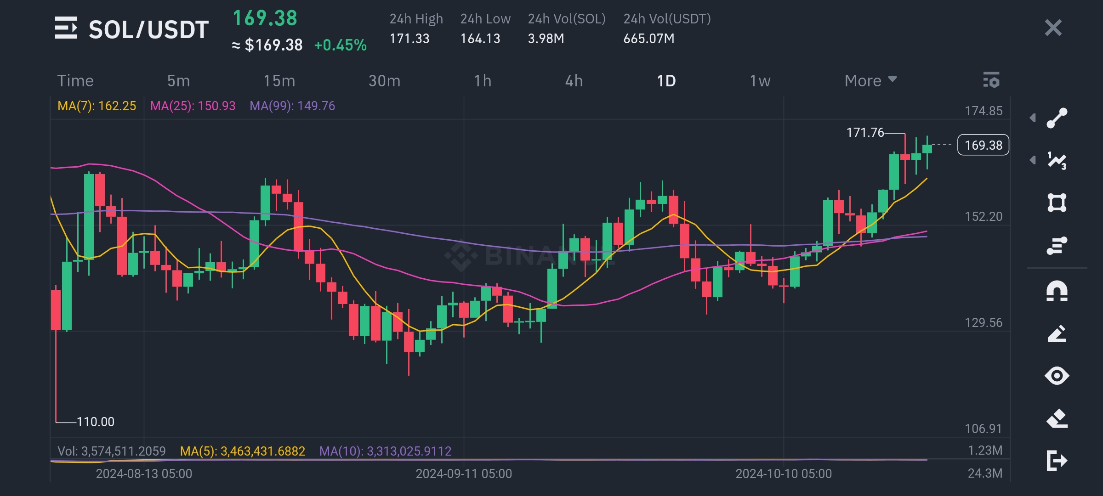This screenshot has height=496, width=1103.
Task: Click the exit drawing mode icon
Action: click(1057, 461)
